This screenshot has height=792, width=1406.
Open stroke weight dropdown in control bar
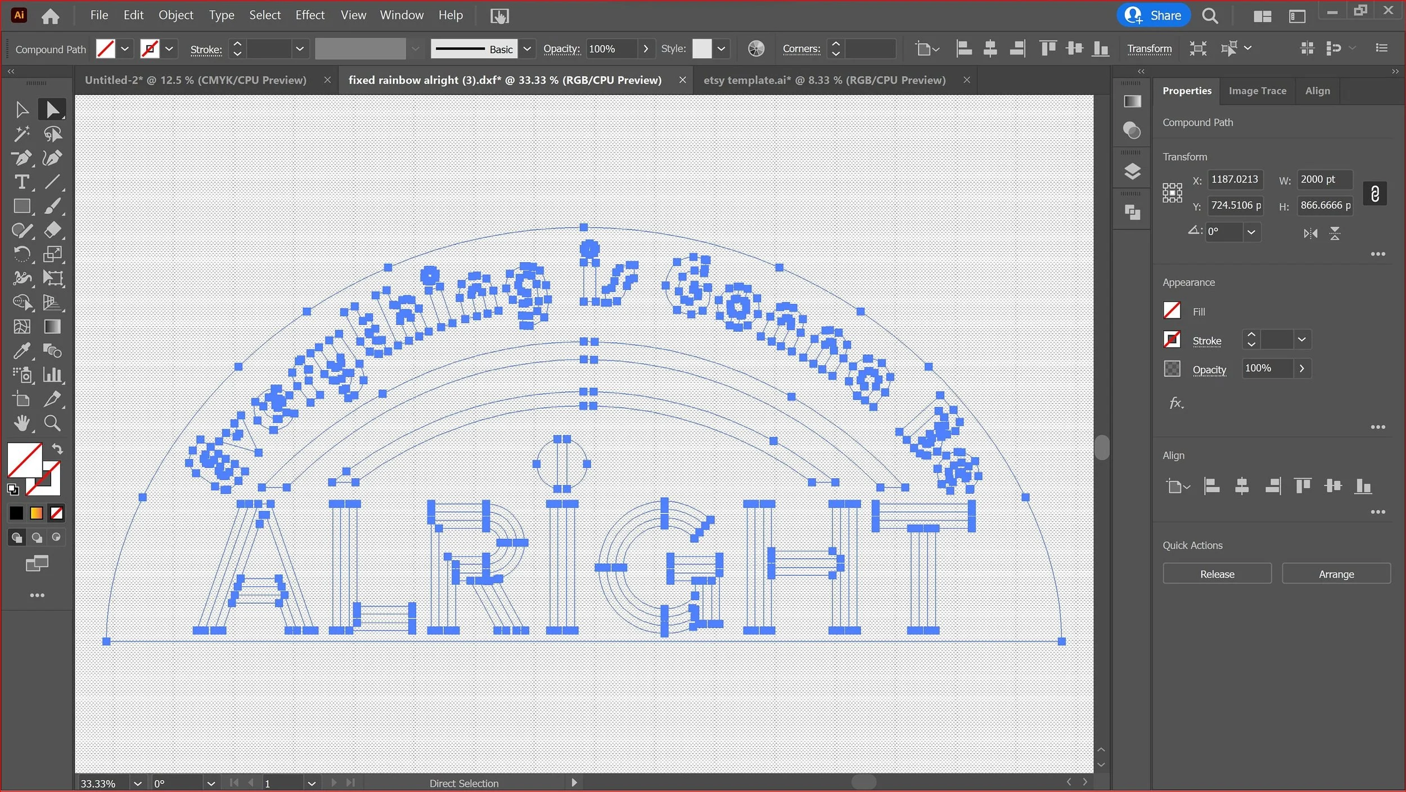[300, 49]
